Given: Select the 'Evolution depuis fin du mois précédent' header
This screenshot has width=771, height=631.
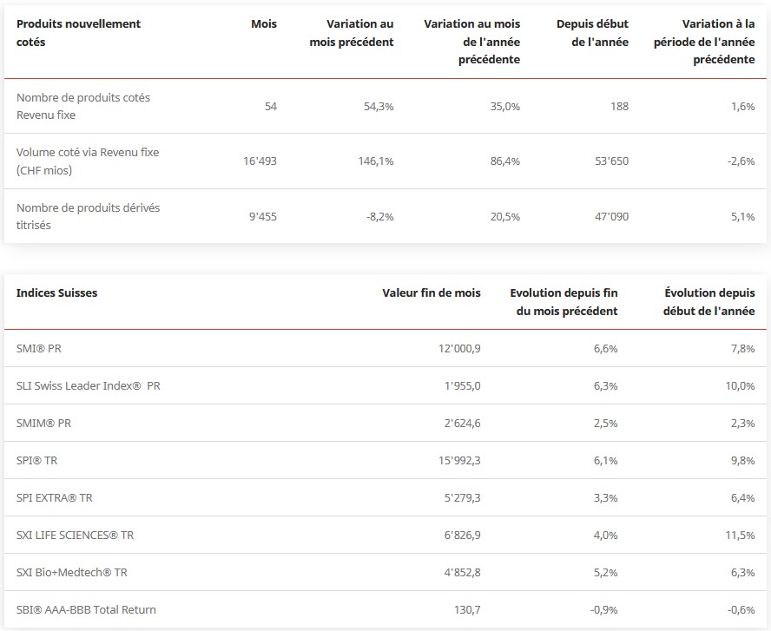Looking at the screenshot, I should (563, 302).
